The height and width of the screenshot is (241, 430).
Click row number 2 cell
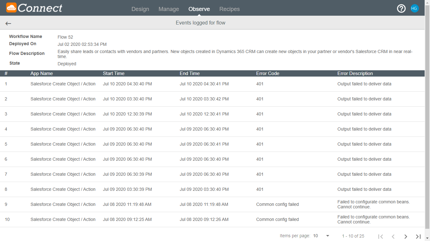(6, 99)
